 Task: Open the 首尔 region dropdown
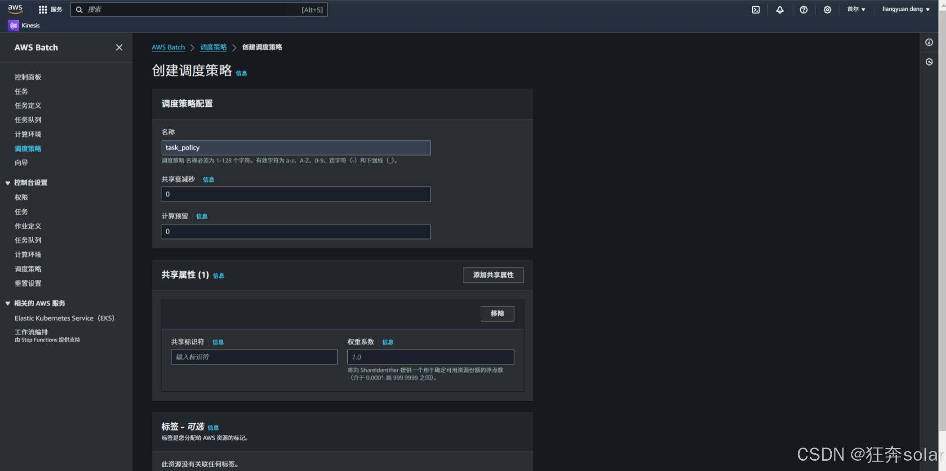[x=856, y=9]
